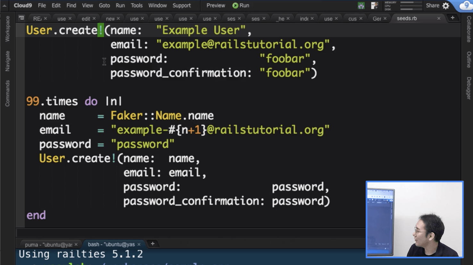Open the File menu
Viewport: 473px width, 265px height.
click(42, 5)
